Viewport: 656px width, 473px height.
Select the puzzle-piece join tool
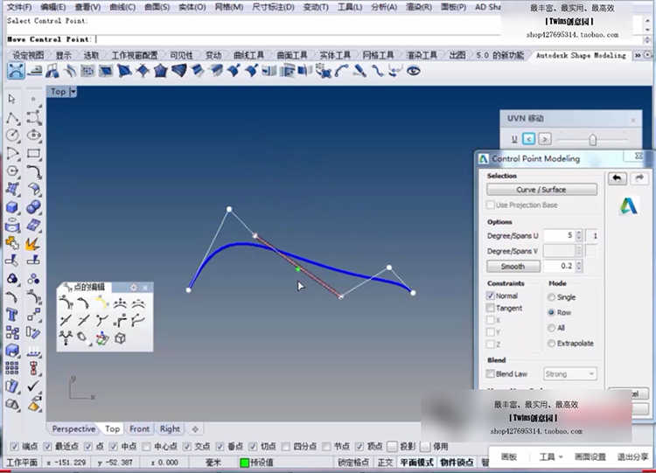(x=12, y=243)
